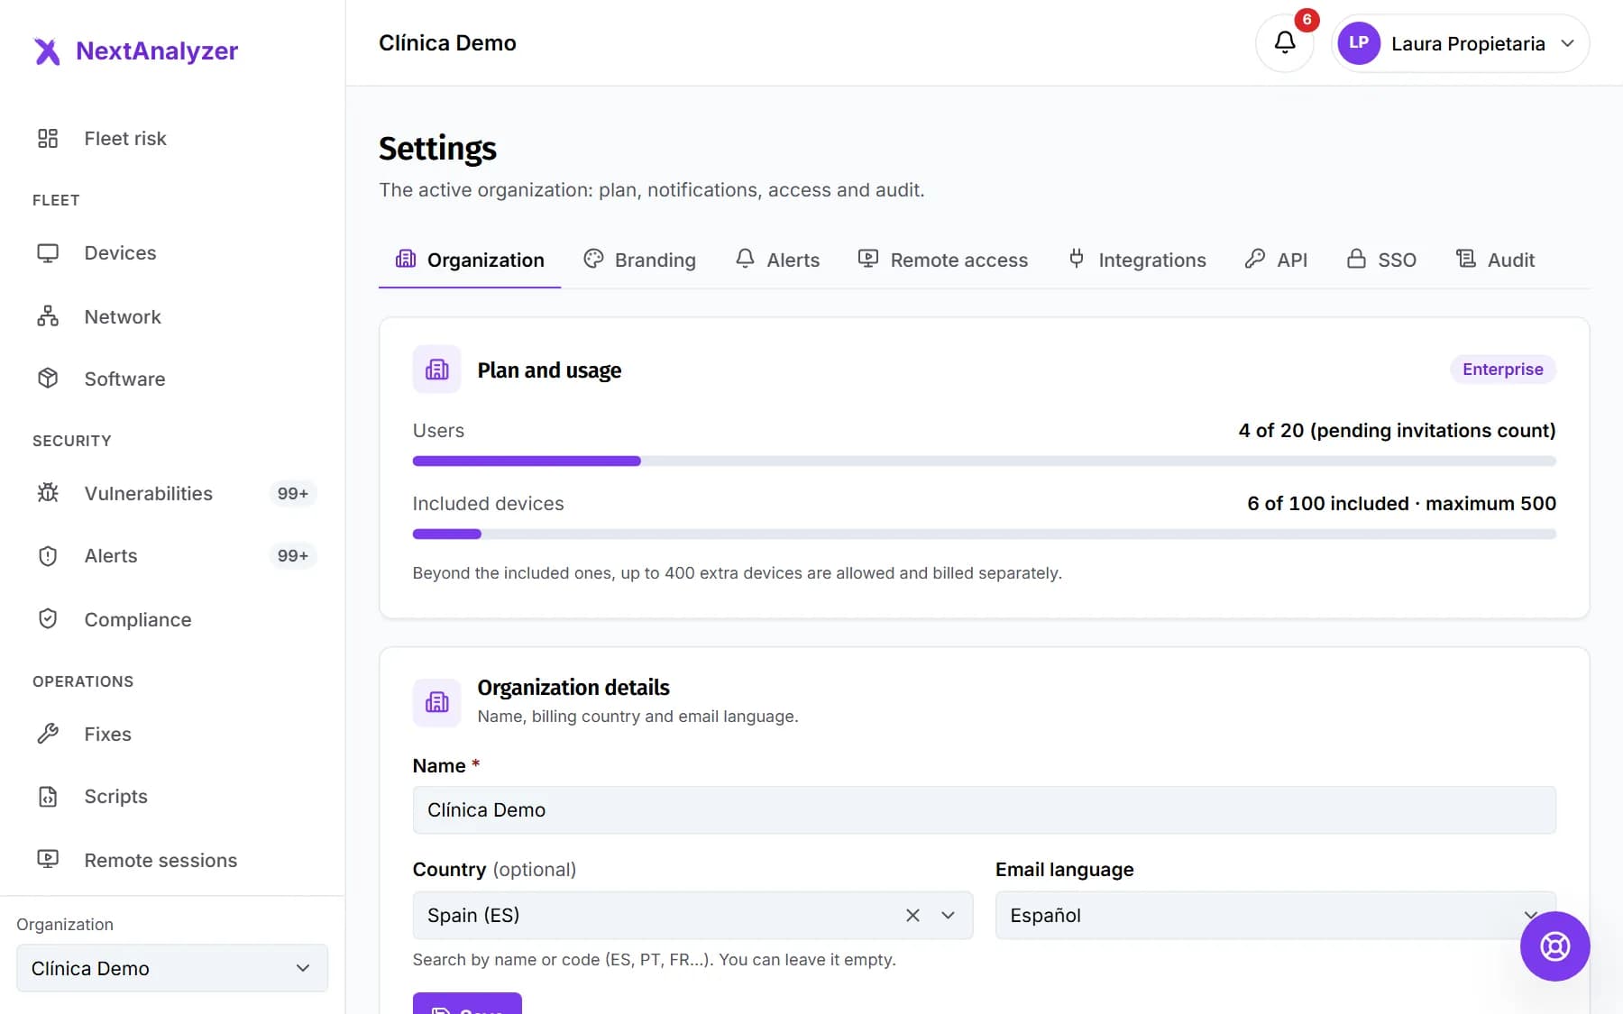Select the SSO tab
The width and height of the screenshot is (1623, 1014).
[x=1381, y=260]
